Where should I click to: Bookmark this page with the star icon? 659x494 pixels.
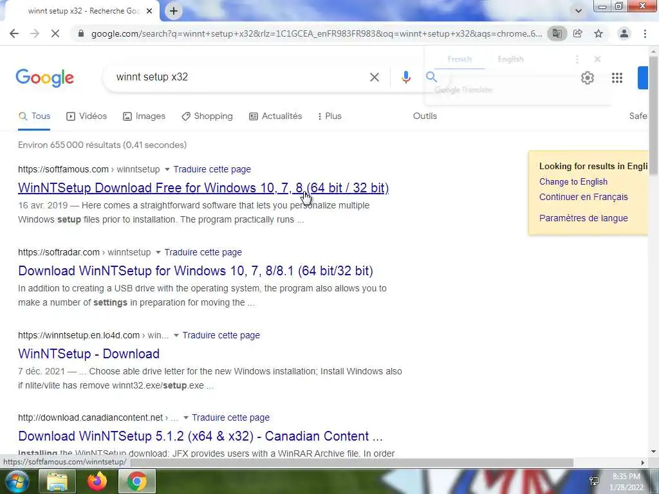[599, 33]
